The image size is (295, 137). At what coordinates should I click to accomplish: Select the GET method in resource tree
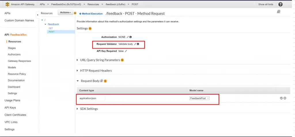(x=51, y=28)
